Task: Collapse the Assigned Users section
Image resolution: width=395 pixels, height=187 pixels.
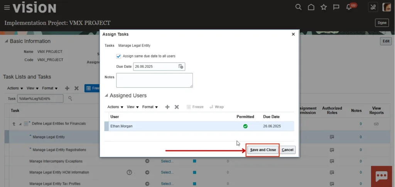Action: click(106, 96)
